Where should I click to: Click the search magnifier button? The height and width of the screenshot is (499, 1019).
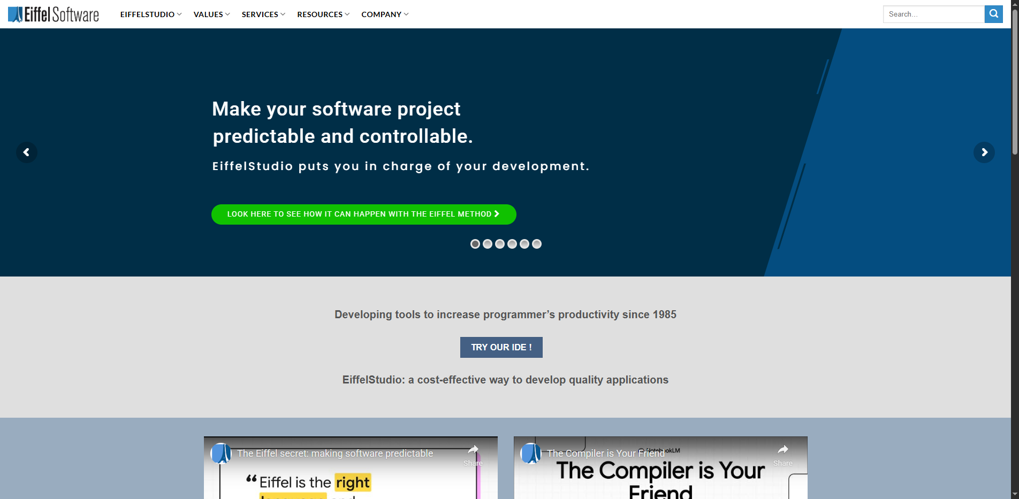[x=993, y=14]
